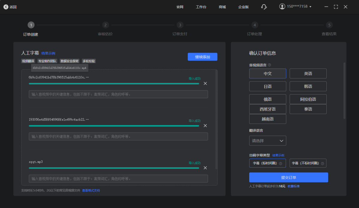The width and height of the screenshot is (359, 208).
Task: Click 继续添加 button
Action: tap(203, 57)
